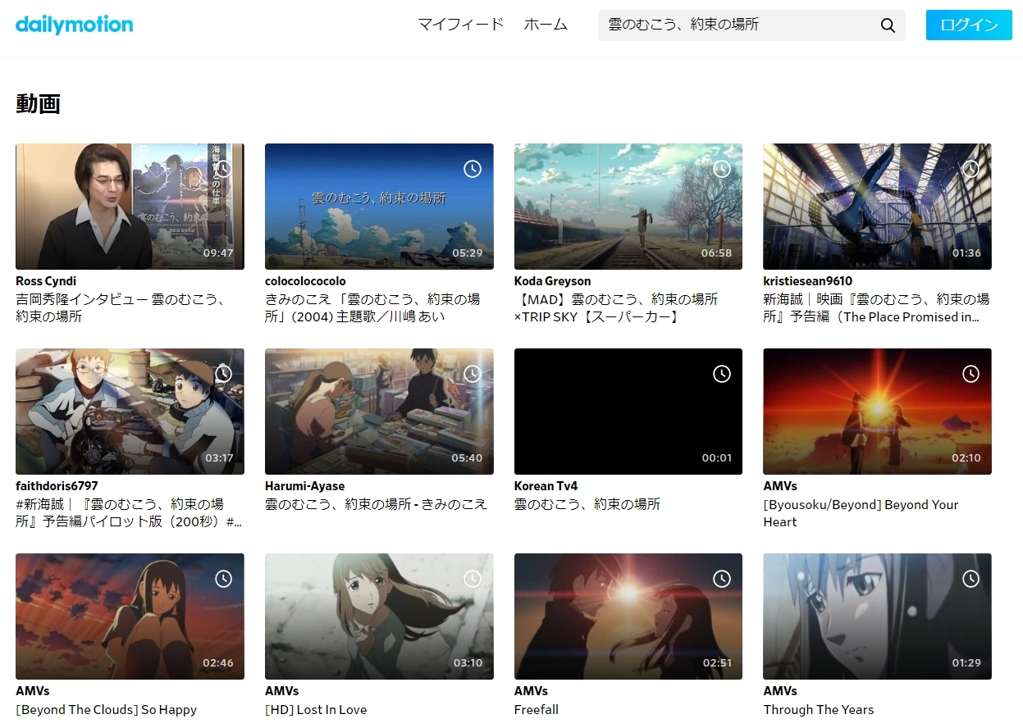This screenshot has width=1023, height=728.
Task: Open the Harumi-Ayase きみのこえ thumbnail
Action: pyautogui.click(x=379, y=412)
